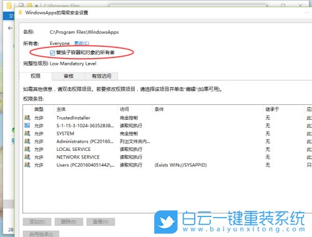Select the Administrators (PC20160... principal
The height and width of the screenshot is (237, 312).
85,142
